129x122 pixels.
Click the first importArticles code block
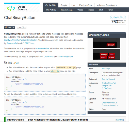click(45, 83)
